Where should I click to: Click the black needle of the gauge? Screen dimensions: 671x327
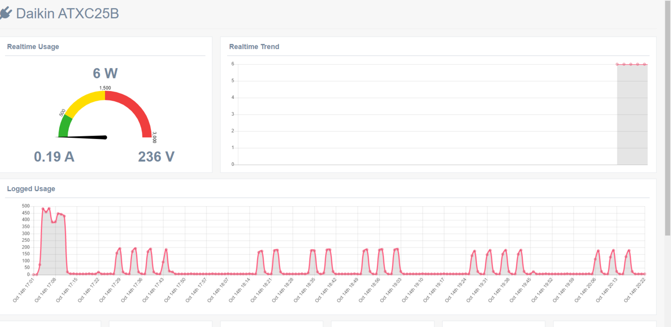point(82,137)
